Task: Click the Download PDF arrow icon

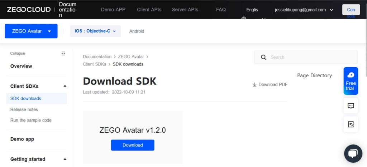Action: coord(254,84)
